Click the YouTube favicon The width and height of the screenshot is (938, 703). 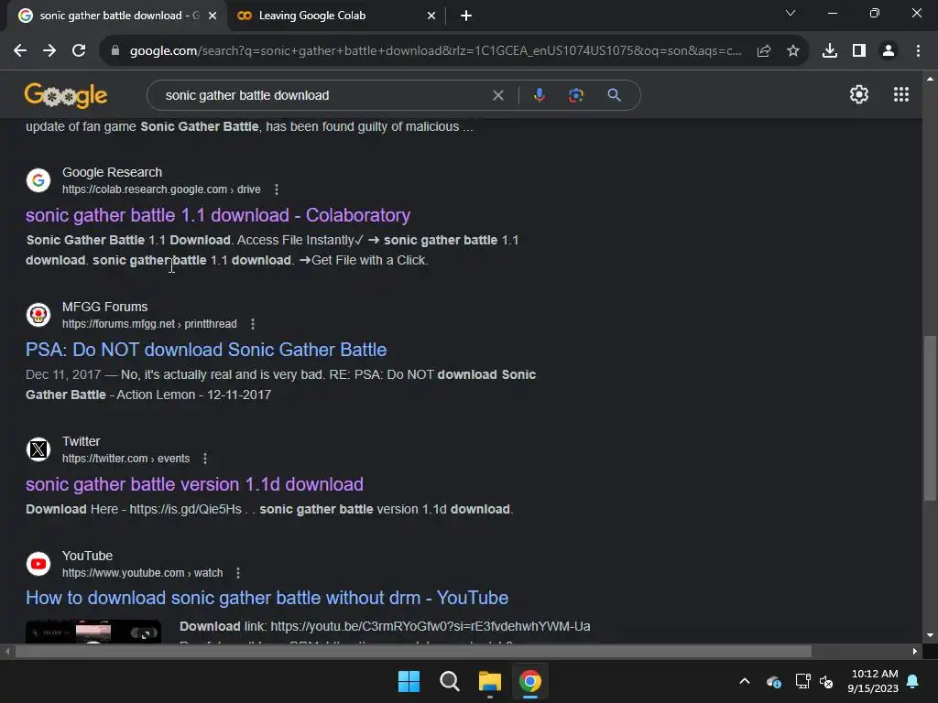click(x=38, y=564)
